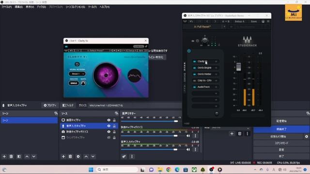
Task: Click the 音声入力キャプチャ mixer volume slider handle
Action: (175, 149)
